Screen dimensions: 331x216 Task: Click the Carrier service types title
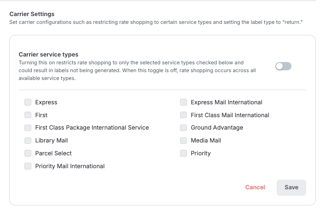(48, 55)
